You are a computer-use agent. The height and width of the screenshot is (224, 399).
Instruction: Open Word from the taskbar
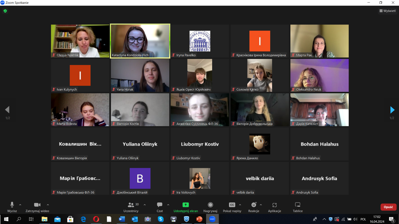tap(122, 219)
